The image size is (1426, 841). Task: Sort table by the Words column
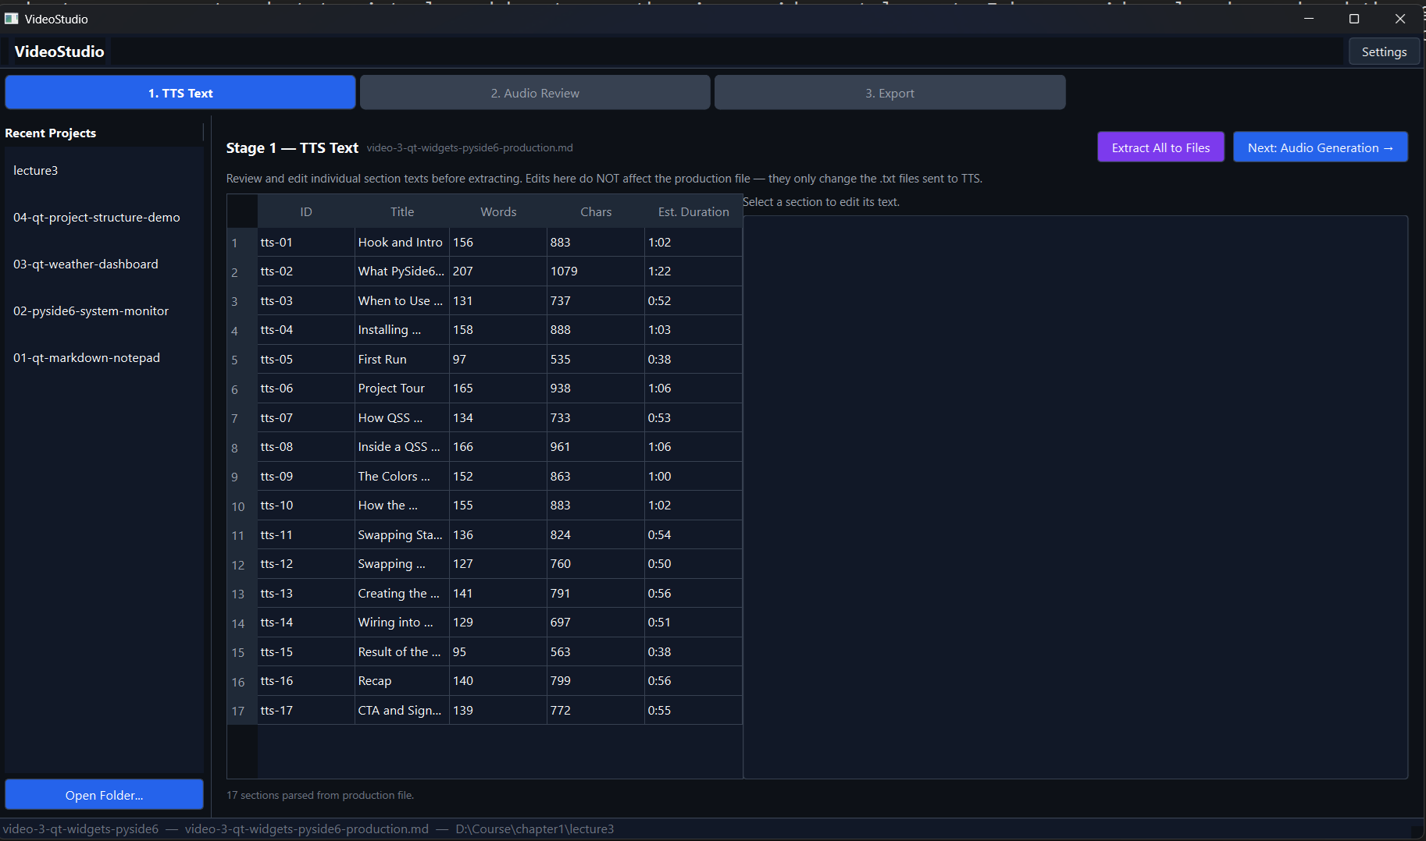498,211
